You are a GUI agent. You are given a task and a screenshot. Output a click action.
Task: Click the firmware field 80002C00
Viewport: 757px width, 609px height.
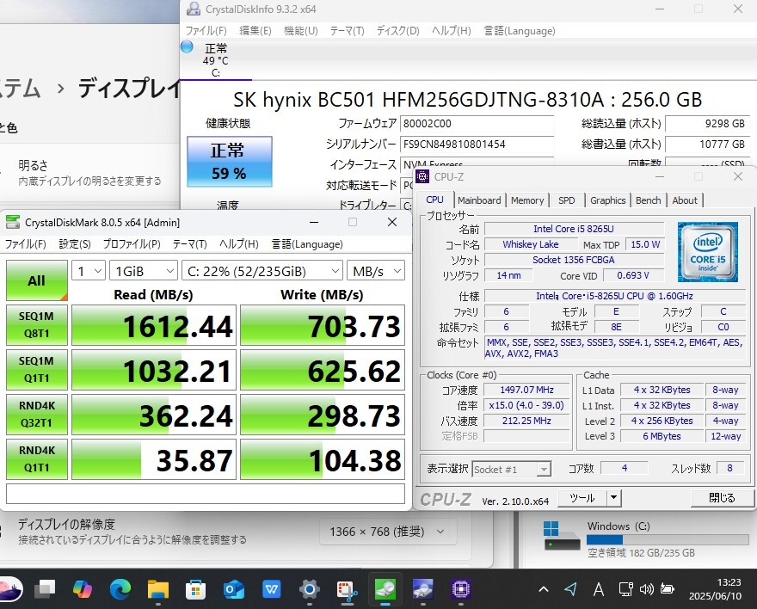pos(477,124)
